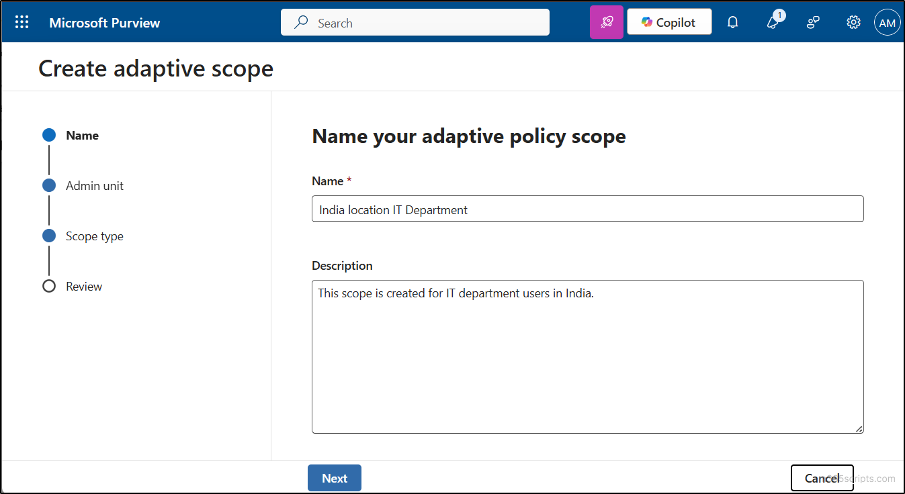Open the AM account avatar
The height and width of the screenshot is (494, 905).
(887, 22)
